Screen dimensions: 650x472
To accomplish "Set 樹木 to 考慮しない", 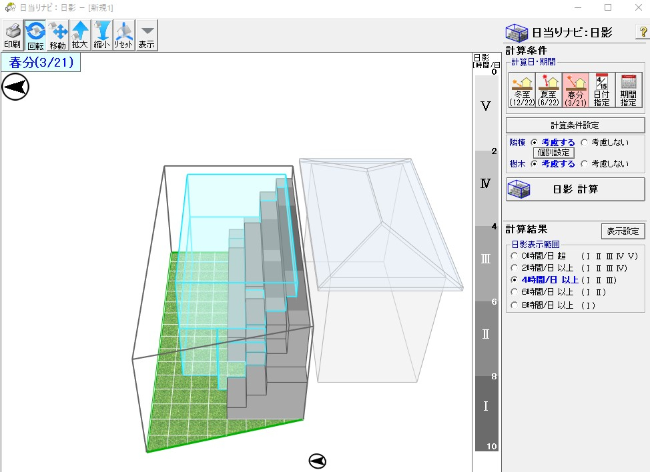I will tap(605, 164).
